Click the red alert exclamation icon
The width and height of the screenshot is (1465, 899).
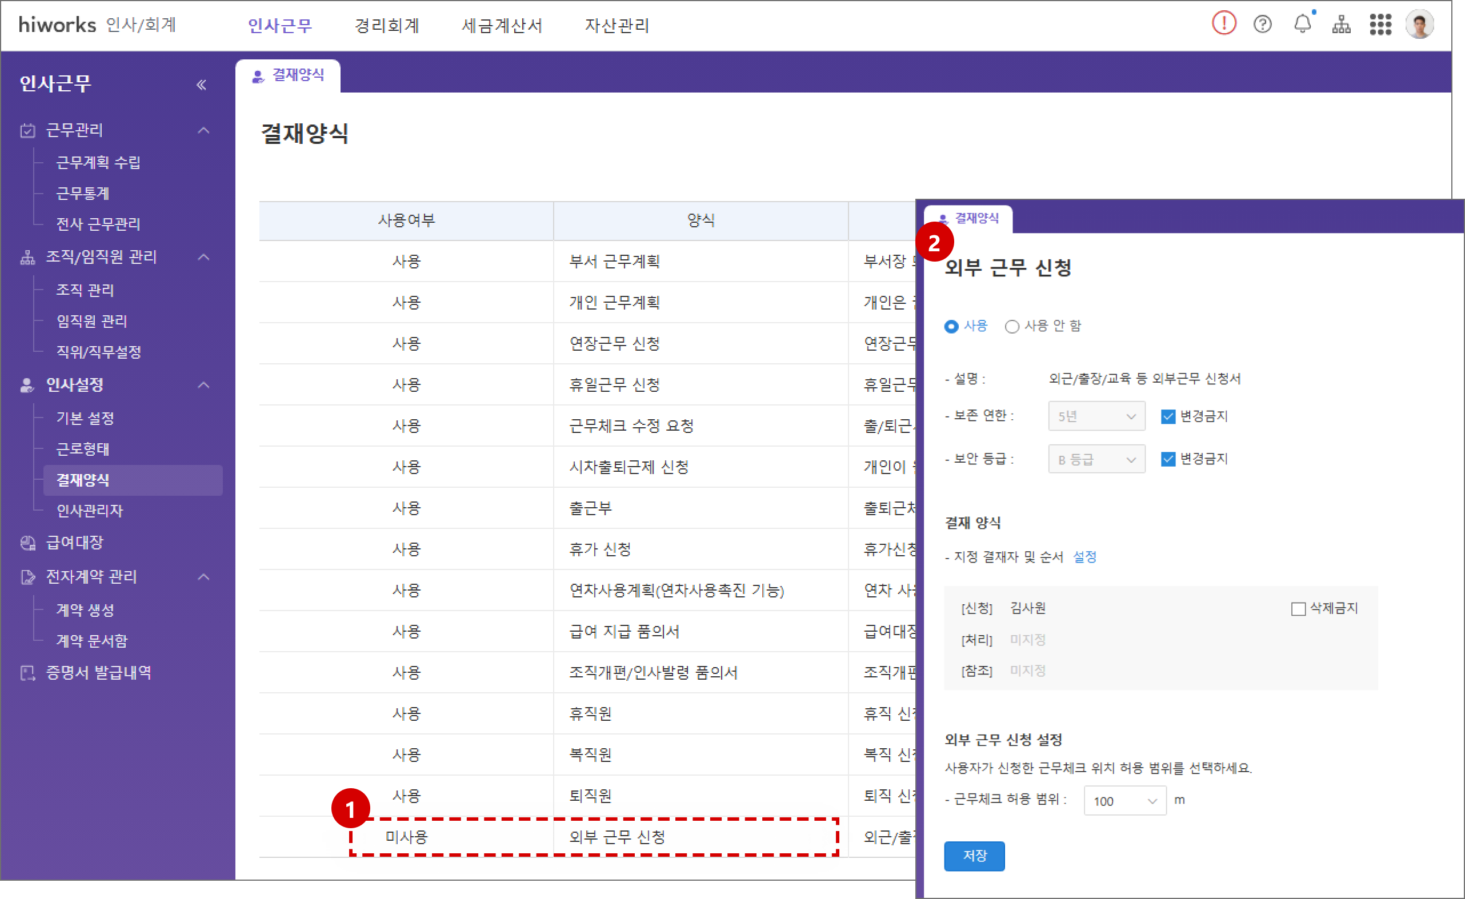pos(1223,24)
